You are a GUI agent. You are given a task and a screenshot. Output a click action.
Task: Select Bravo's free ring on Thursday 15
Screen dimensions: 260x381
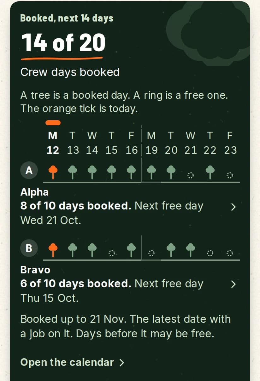(x=112, y=253)
